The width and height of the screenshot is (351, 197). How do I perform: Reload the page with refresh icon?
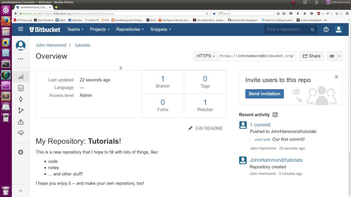[207, 13]
